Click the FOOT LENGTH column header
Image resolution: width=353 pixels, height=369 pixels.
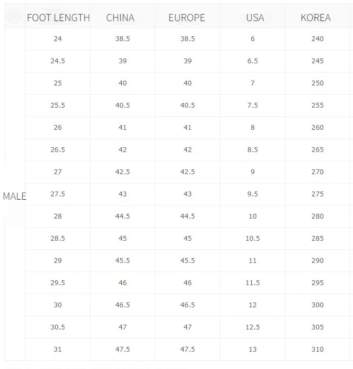click(58, 18)
